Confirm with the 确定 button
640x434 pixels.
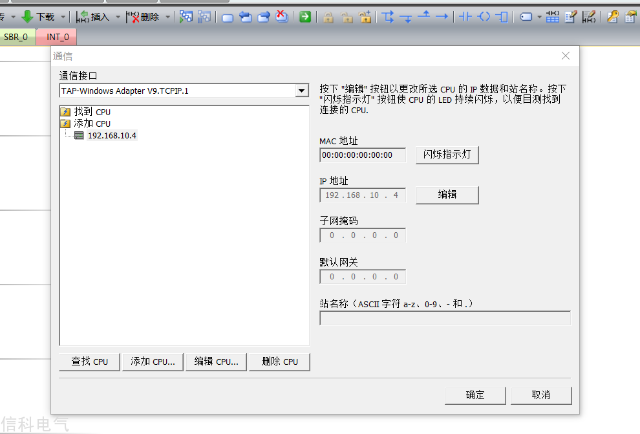475,395
